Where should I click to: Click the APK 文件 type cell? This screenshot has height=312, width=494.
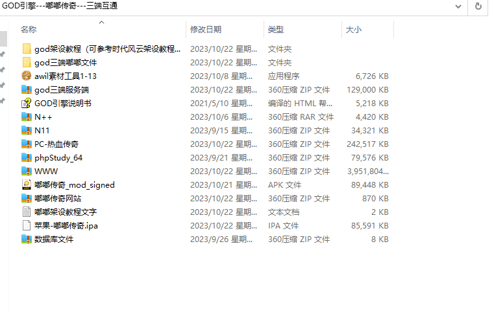(284, 184)
